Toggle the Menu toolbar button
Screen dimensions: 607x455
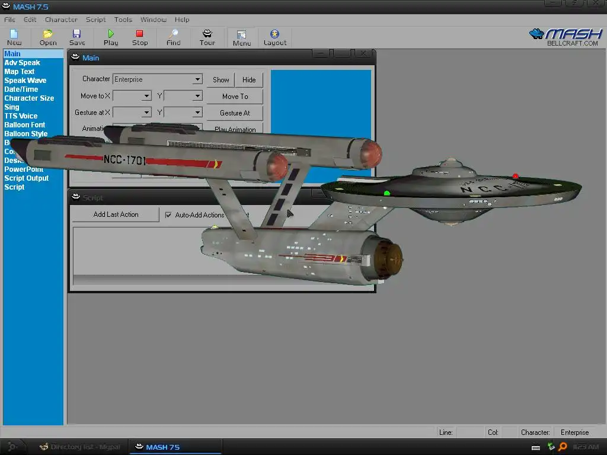[x=242, y=38]
